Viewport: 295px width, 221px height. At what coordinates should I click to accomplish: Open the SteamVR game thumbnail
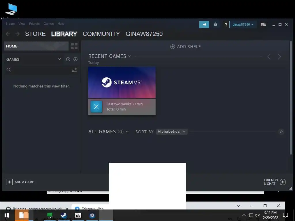(x=122, y=83)
